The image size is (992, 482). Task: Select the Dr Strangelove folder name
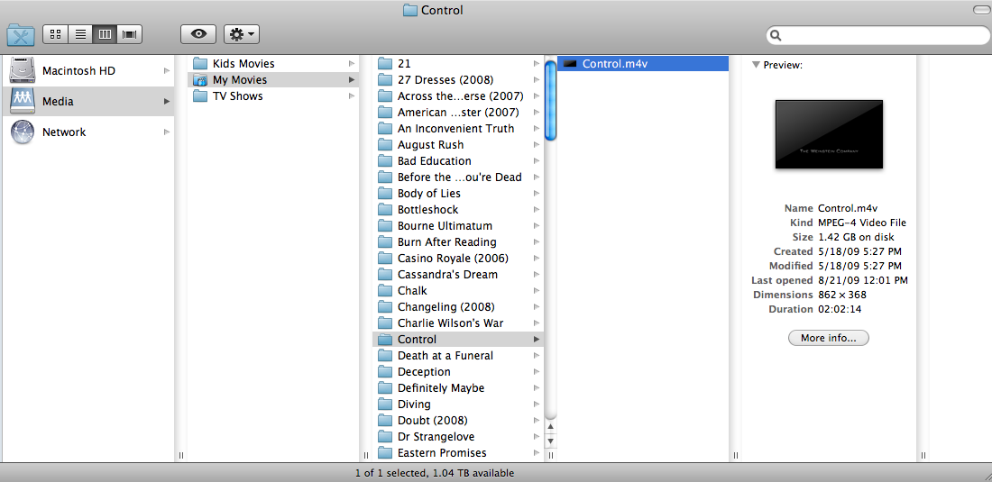click(x=436, y=437)
